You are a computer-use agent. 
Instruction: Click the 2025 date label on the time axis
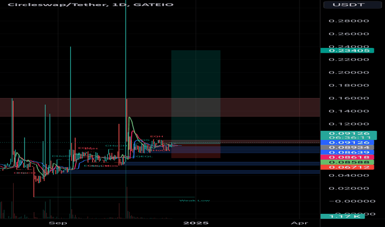click(196, 223)
